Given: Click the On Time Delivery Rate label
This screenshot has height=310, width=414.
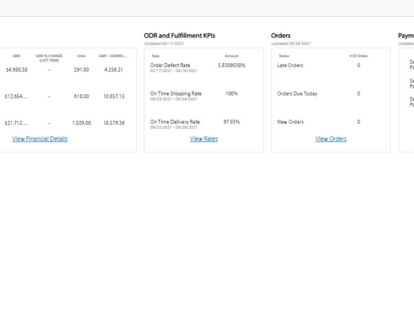Looking at the screenshot, I should point(175,122).
